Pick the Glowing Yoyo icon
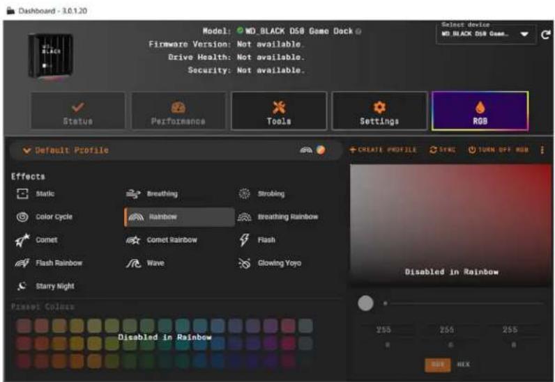The width and height of the screenshot is (555, 382). tap(244, 263)
